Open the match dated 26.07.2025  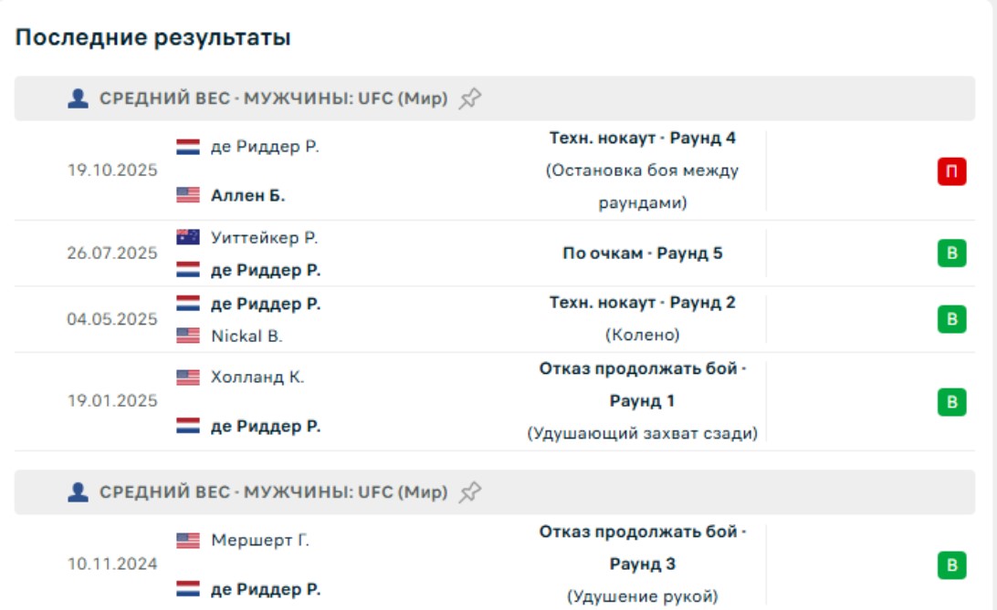click(x=112, y=253)
